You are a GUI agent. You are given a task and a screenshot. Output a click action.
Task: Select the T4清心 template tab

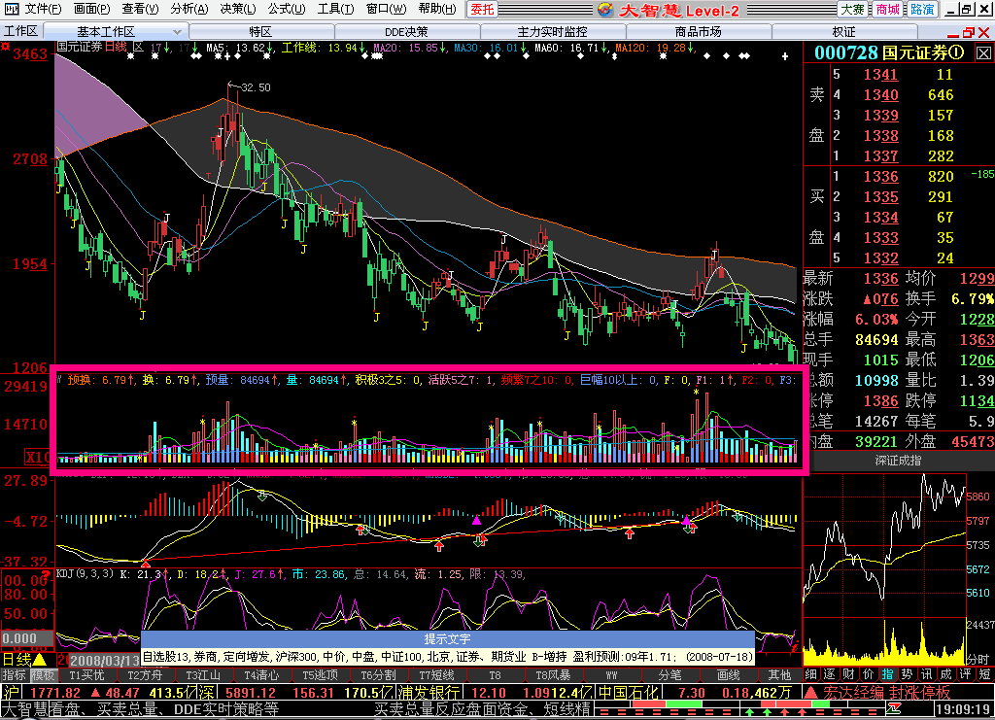coord(261,675)
